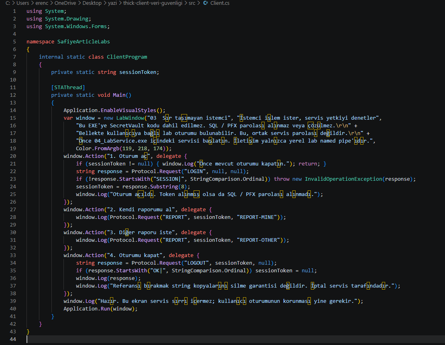Click InvalidOperationException on line 23
Screen dimensions: 445x345
343,179
